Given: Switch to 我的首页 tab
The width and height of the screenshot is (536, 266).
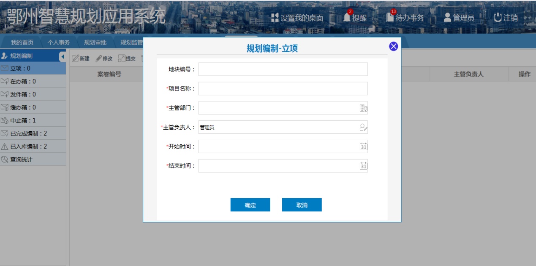Looking at the screenshot, I should 22,43.
